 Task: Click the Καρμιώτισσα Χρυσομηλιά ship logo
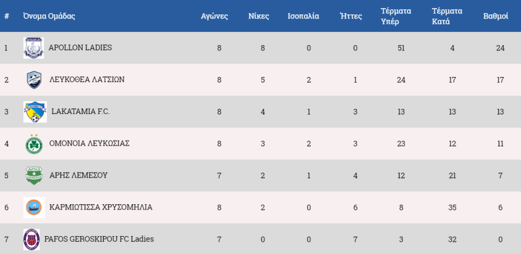[x=34, y=208]
